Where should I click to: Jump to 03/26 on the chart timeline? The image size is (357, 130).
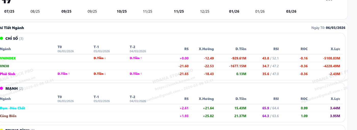291,11
